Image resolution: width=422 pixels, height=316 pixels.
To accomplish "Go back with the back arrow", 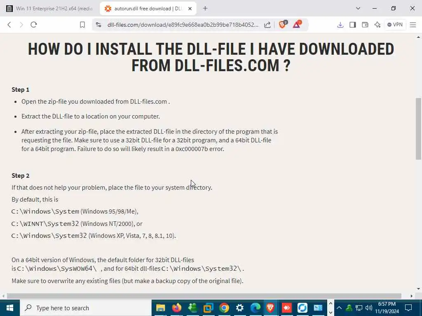I will coord(9,25).
